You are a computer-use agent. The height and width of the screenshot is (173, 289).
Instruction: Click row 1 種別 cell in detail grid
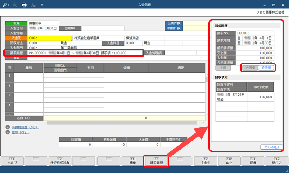pyautogui.click(x=28, y=77)
